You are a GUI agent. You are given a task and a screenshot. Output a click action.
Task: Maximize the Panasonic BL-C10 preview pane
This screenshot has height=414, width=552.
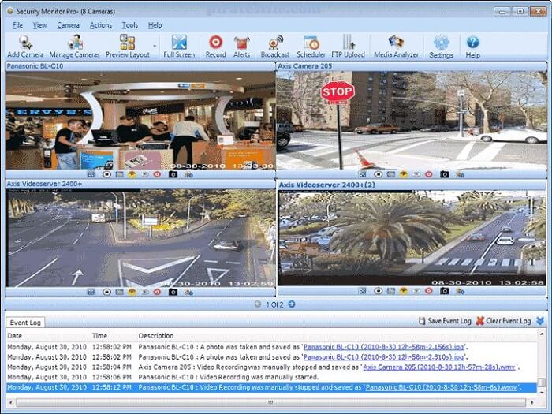click(91, 174)
